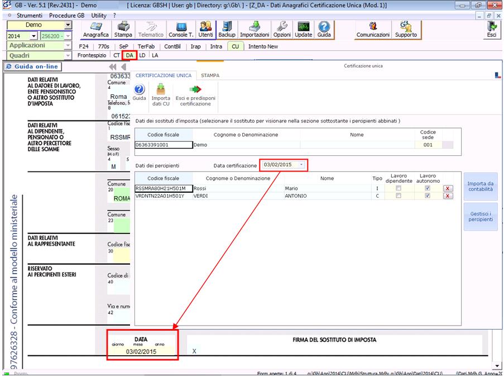Go to first page with double-arrow
This screenshot has height=377, width=504.
tap(113, 67)
